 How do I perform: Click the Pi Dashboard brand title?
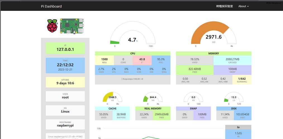pos(51,6)
